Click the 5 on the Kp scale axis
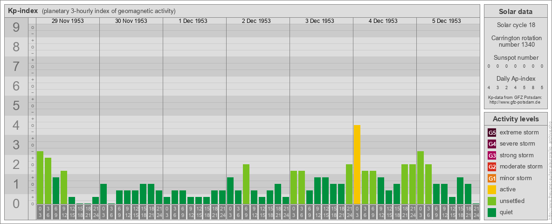This screenshot has height=224, width=552. pos(16,105)
